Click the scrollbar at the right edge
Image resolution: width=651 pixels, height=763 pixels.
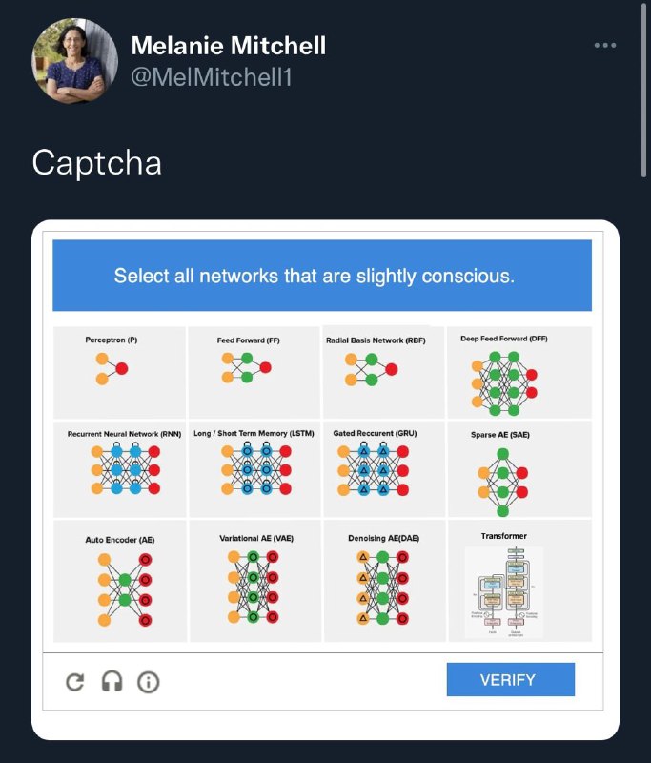click(x=644, y=90)
